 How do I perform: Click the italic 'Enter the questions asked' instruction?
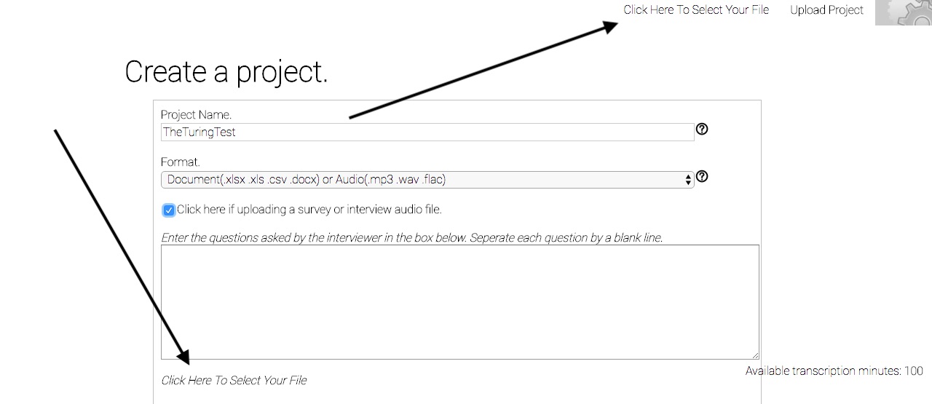[x=411, y=238]
